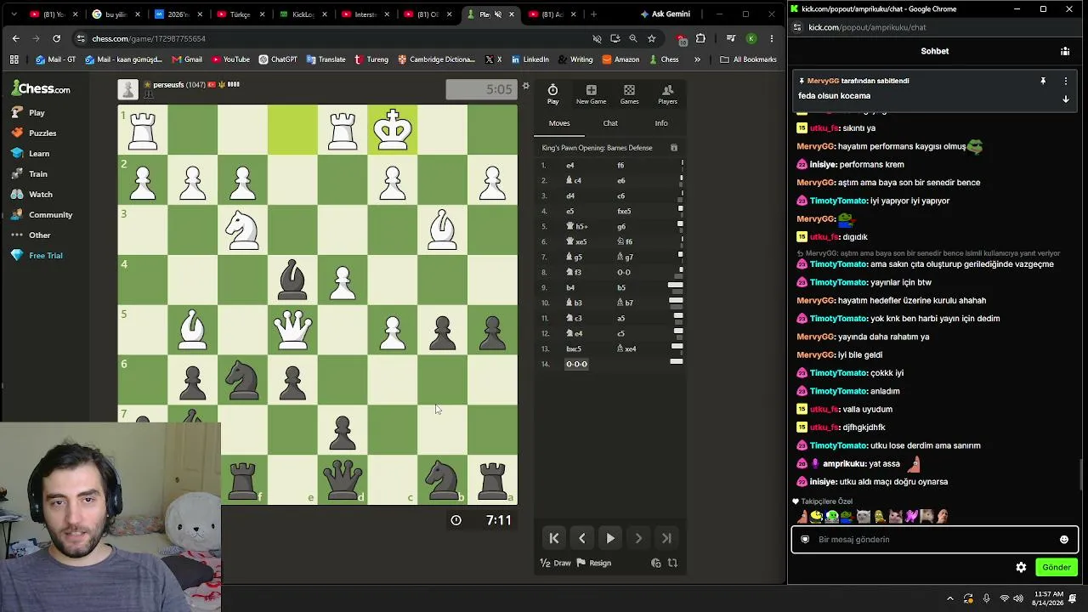Click the Ask Gemini button
The height and width of the screenshot is (612, 1088).
click(x=665, y=14)
